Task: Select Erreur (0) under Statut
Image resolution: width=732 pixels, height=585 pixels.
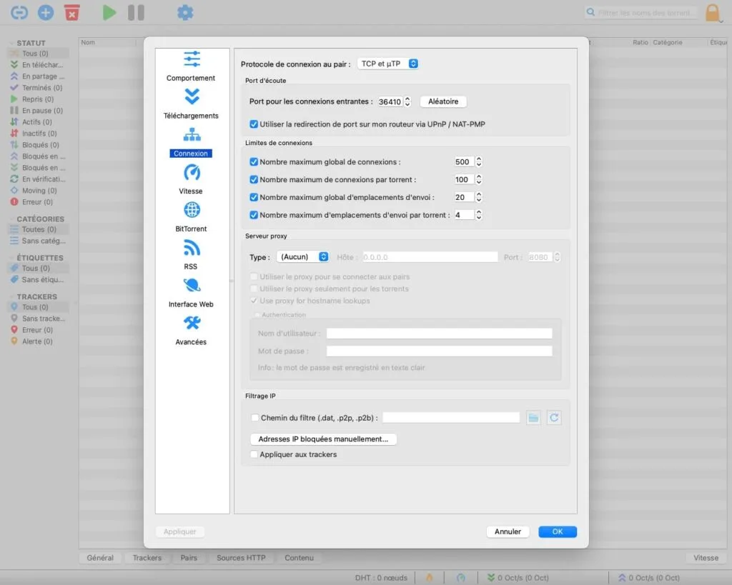Action: pyautogui.click(x=39, y=202)
